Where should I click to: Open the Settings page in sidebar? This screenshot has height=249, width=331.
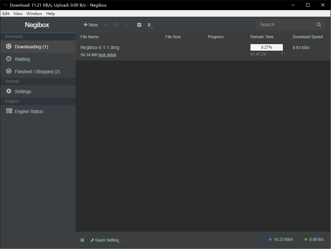38,91
